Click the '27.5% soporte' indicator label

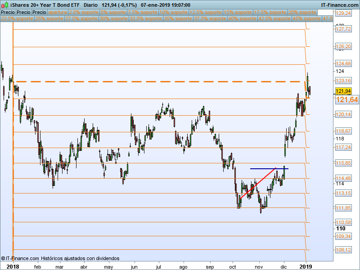coord(81,18)
